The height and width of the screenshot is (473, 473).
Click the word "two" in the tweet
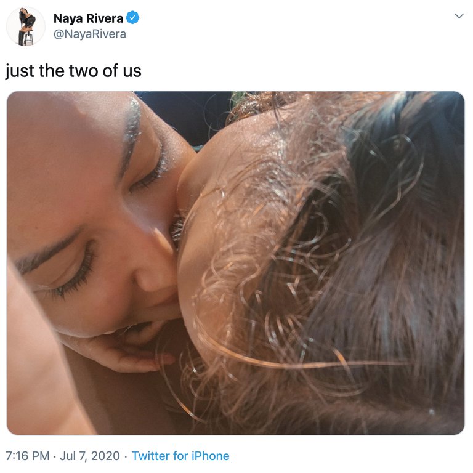coord(83,71)
